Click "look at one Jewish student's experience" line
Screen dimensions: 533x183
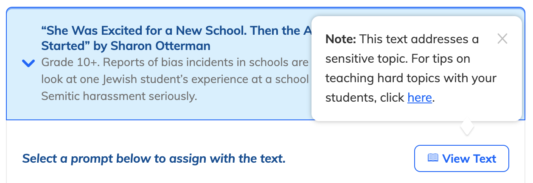tap(175, 79)
